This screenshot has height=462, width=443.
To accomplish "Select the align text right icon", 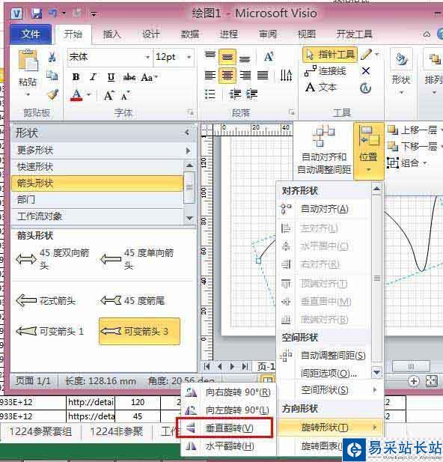I will coord(245,76).
